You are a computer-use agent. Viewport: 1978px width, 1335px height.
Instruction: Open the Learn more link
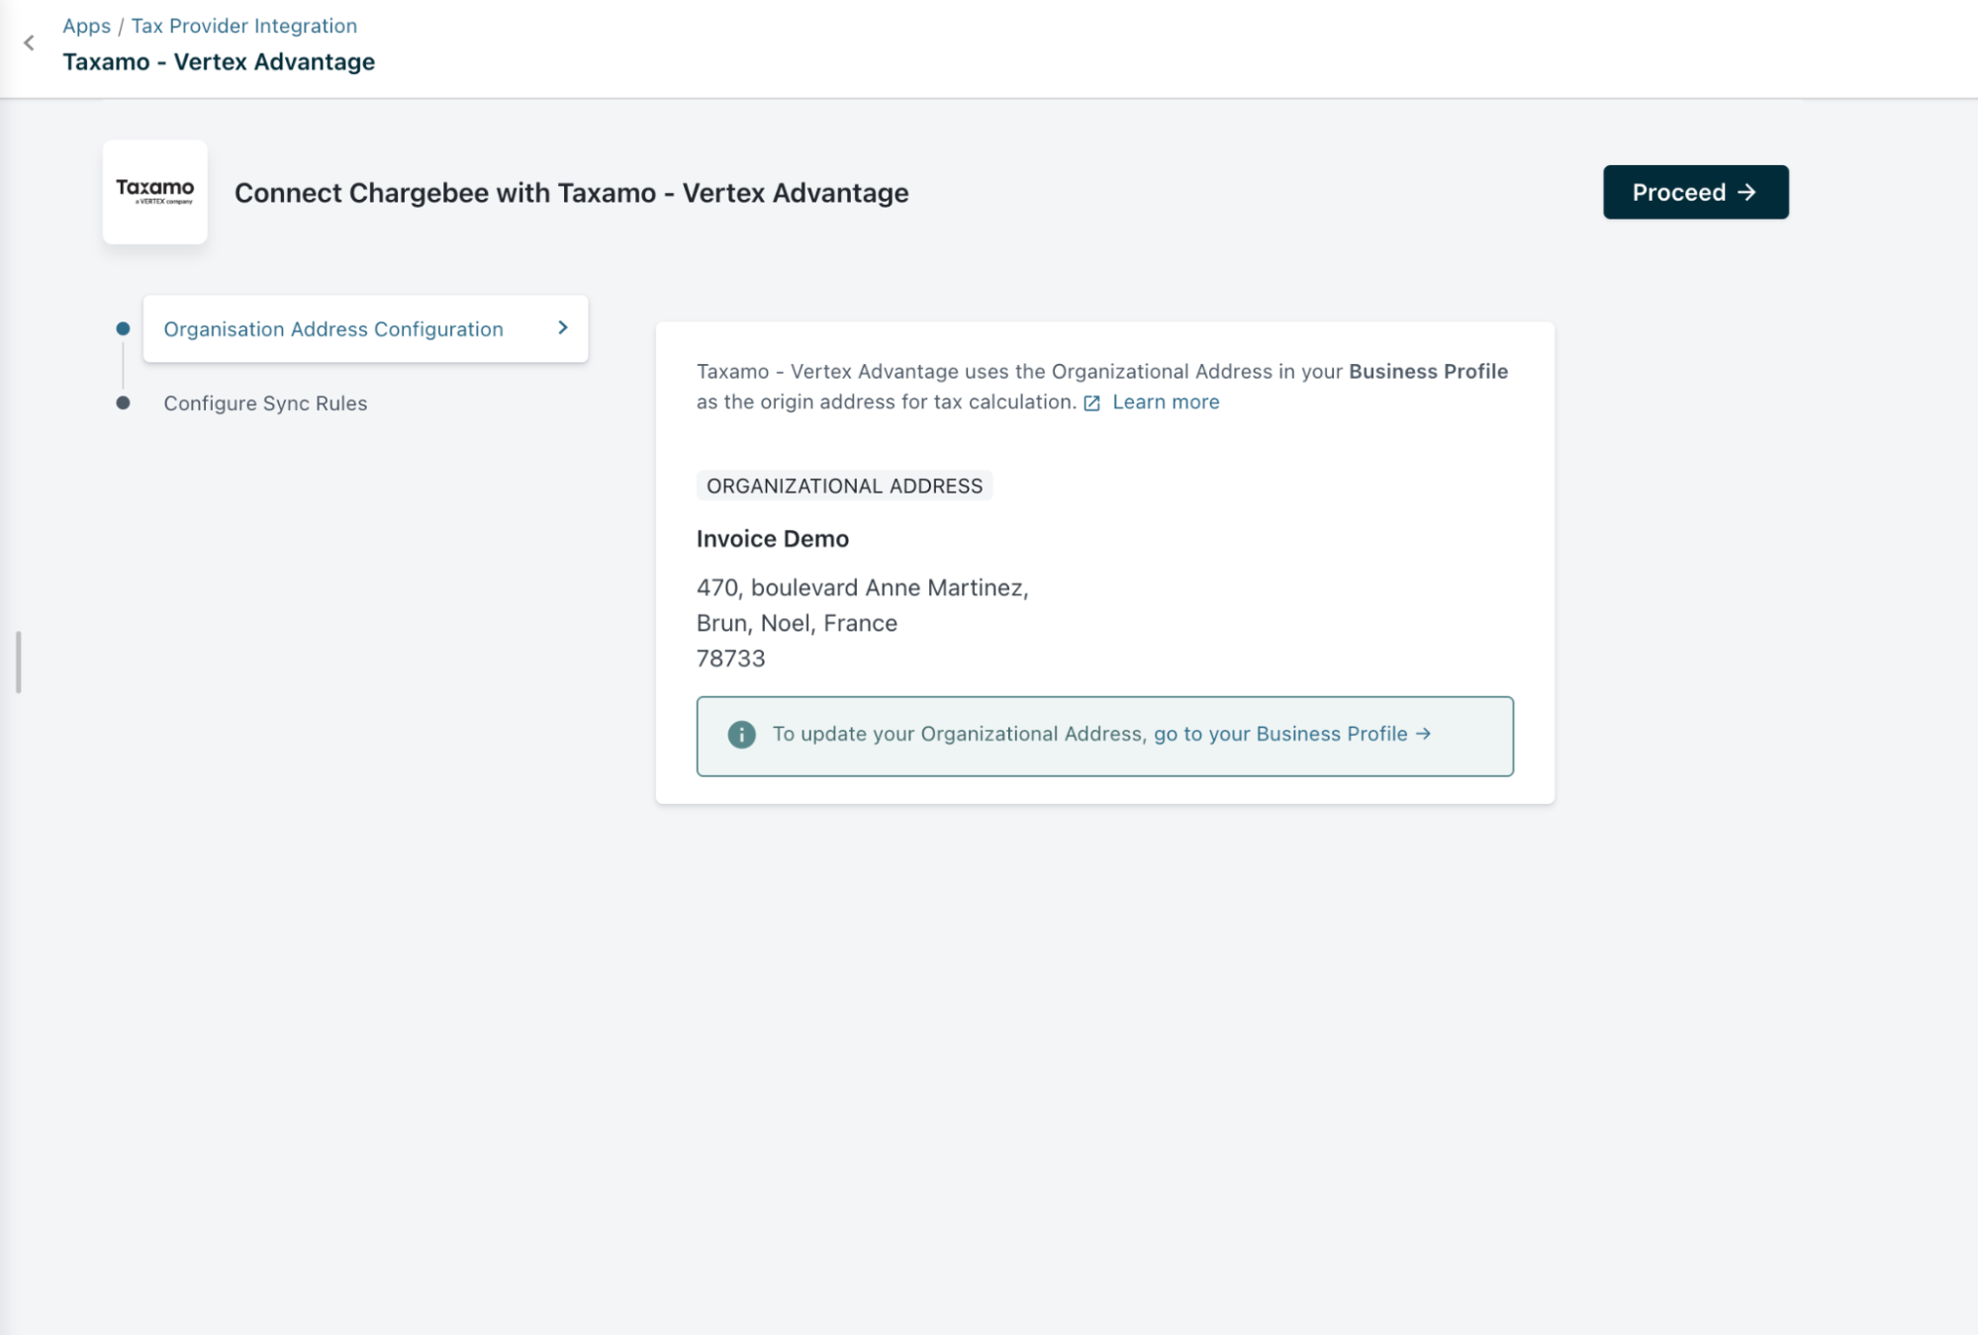click(x=1165, y=402)
